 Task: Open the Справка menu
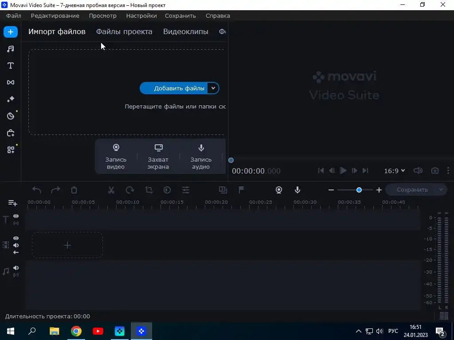tap(218, 15)
